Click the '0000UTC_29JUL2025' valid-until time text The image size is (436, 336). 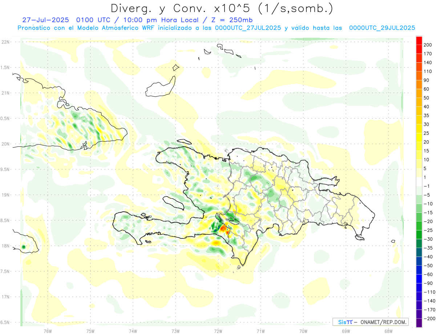click(382, 28)
